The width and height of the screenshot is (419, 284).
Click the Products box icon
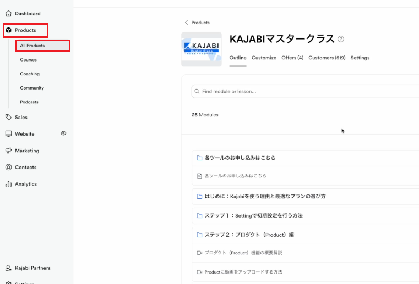click(9, 30)
